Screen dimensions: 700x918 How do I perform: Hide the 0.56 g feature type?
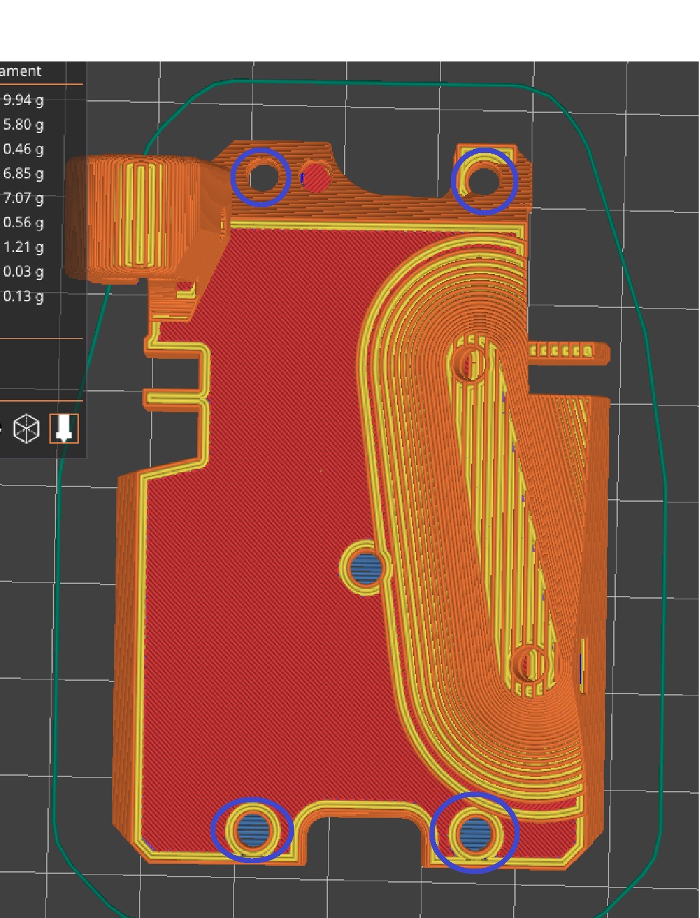(x=23, y=221)
